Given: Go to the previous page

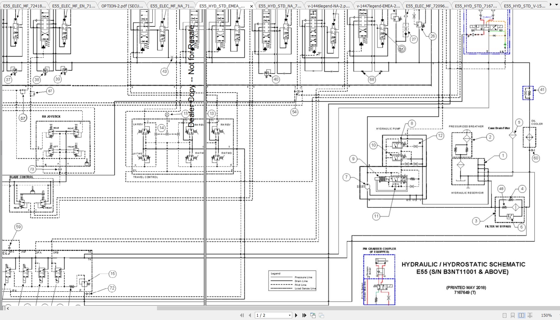Looking at the screenshot, I should coord(250,315).
